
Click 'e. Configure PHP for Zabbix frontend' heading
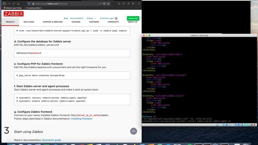pos(38,64)
